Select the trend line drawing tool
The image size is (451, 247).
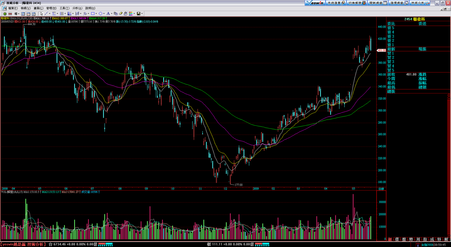[x=46, y=14]
